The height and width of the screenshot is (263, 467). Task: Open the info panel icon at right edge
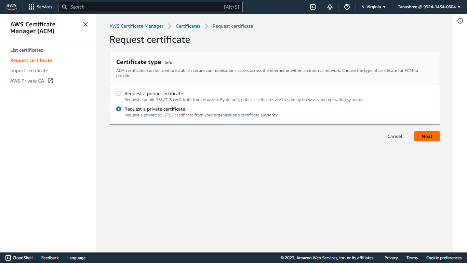coord(460,21)
